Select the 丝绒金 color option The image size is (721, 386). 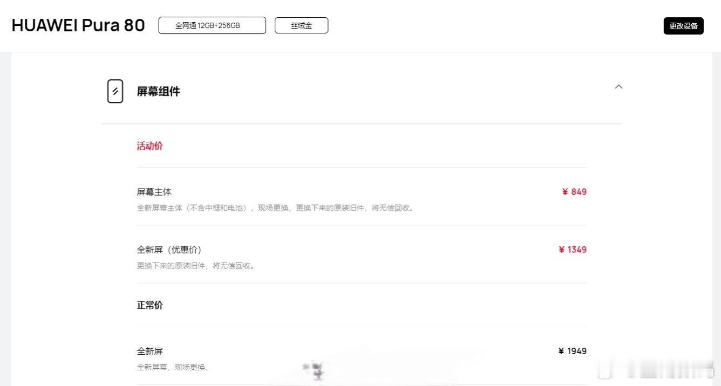[301, 25]
